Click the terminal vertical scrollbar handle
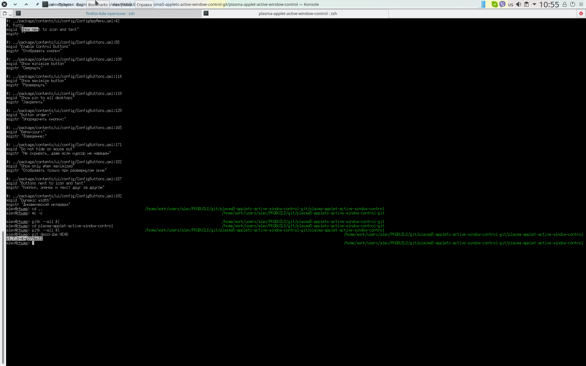This screenshot has width=586, height=366. [3, 298]
